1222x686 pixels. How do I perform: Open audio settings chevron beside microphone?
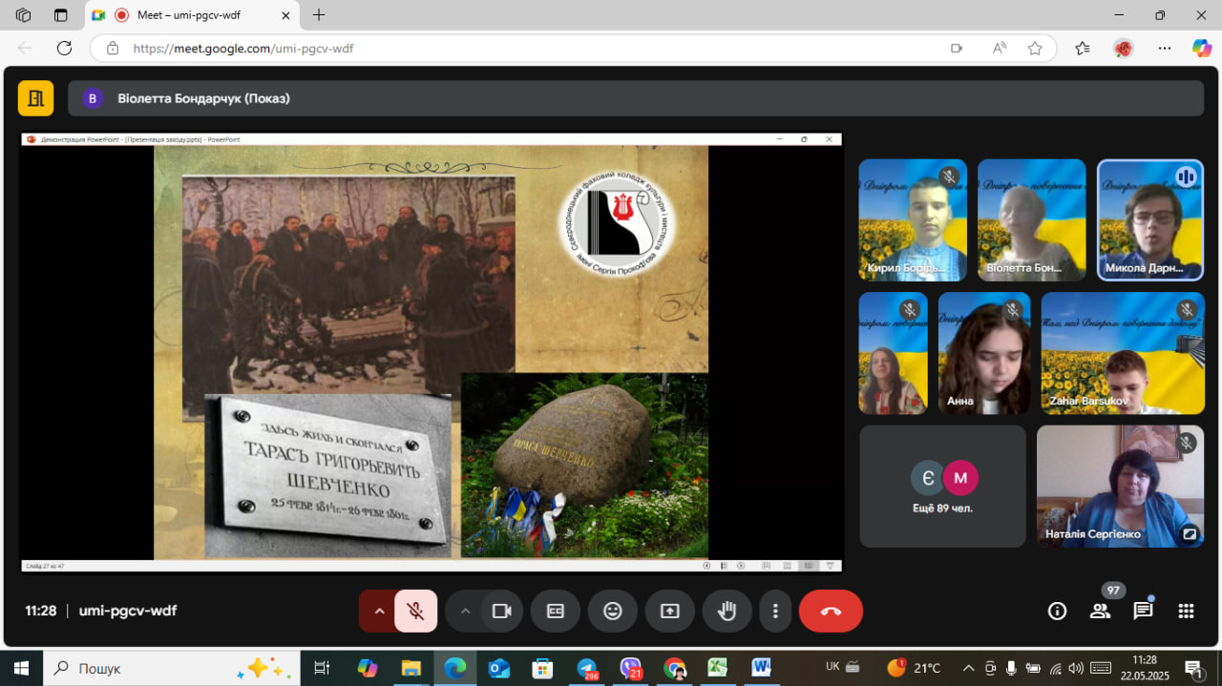[x=379, y=611]
